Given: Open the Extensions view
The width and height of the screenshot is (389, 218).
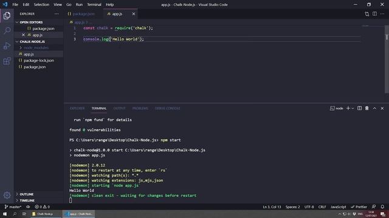Looking at the screenshot, I should coord(7,61).
